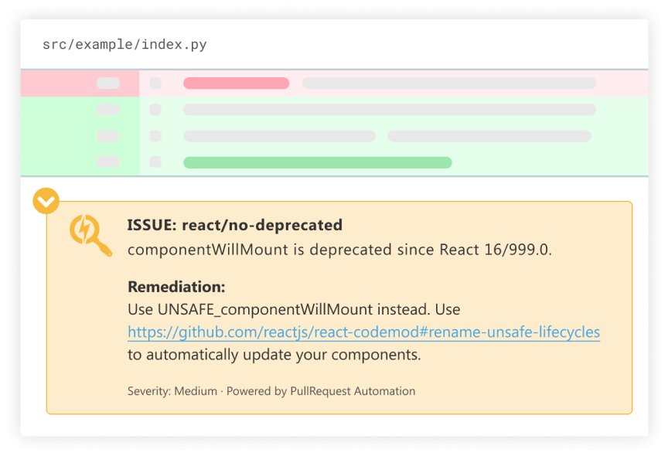
Task: Select the line number pill in the two-segment row
Action: 108,136
